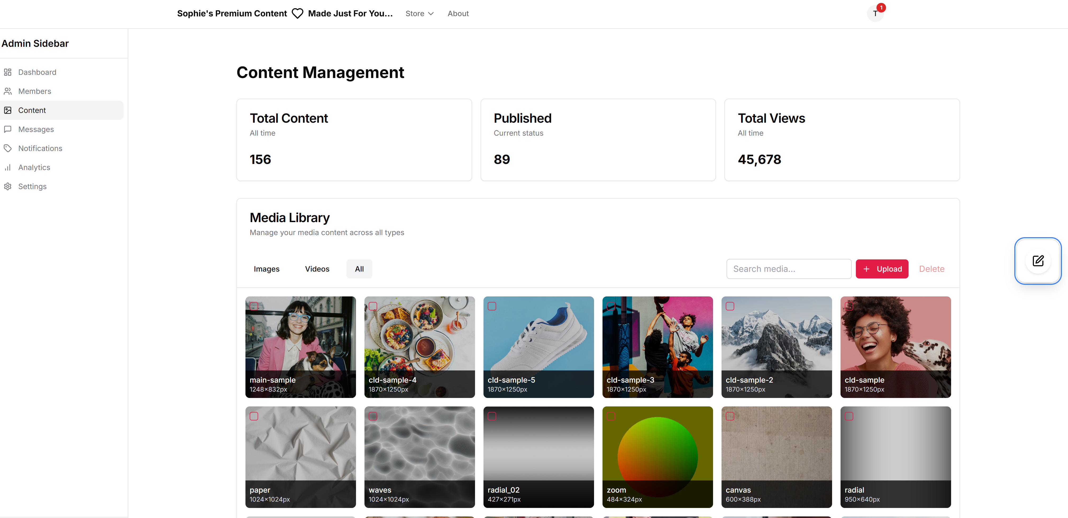Select the radial_02 image checkbox
The height and width of the screenshot is (518, 1068).
492,416
